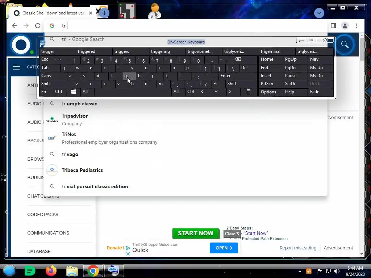Click the Tab key on the on-screen keyboard
Image resolution: width=371 pixels, height=278 pixels.
point(49,68)
